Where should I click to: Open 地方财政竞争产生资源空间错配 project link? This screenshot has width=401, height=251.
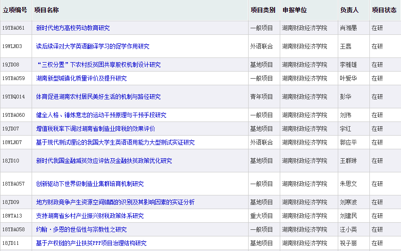coord(115,202)
